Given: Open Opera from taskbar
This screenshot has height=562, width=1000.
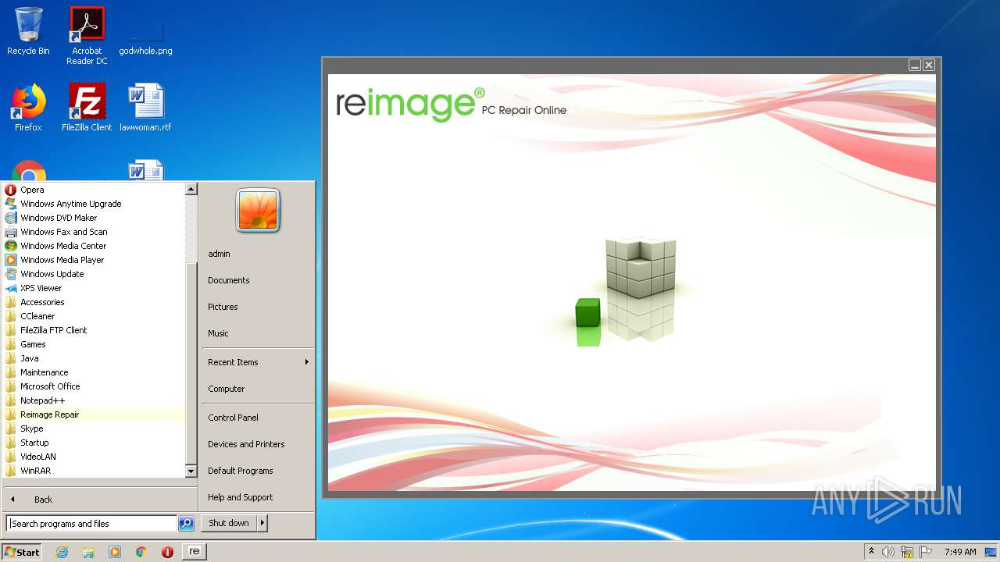Looking at the screenshot, I should (x=167, y=552).
